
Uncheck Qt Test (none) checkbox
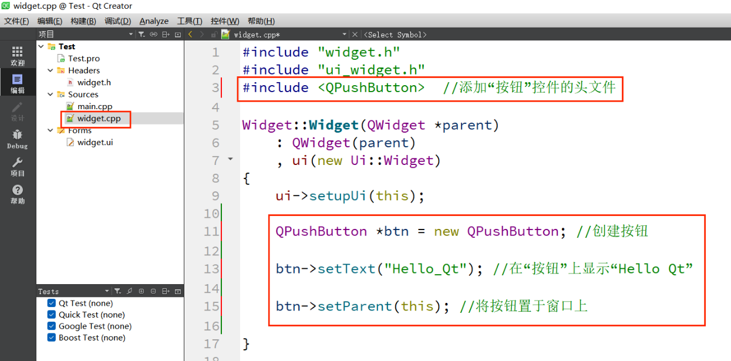click(51, 303)
